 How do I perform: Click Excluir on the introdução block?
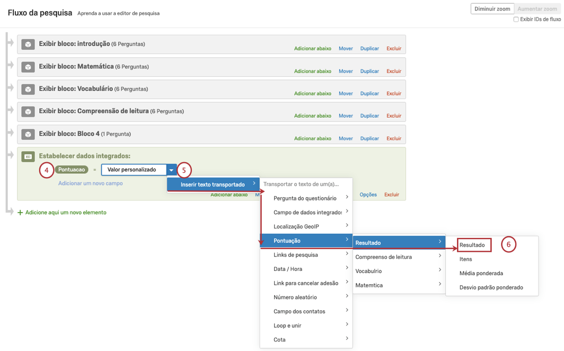393,49
